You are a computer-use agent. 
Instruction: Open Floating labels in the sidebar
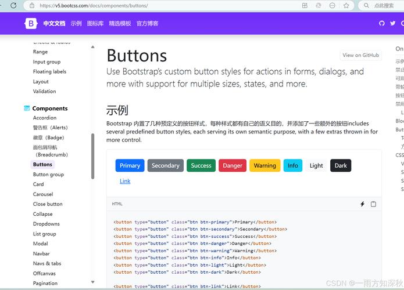[x=49, y=72]
